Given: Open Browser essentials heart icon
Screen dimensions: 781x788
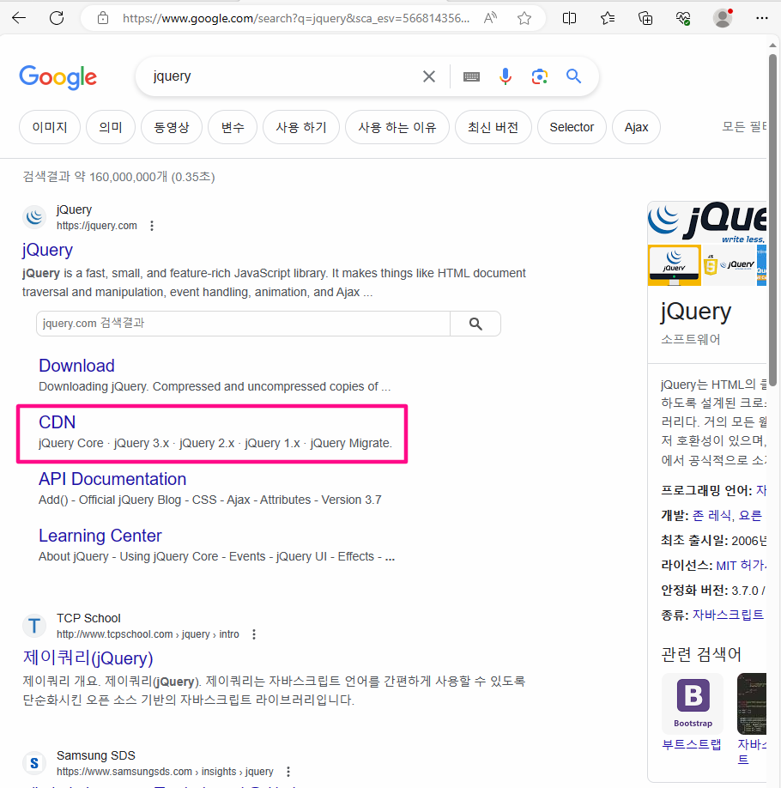Looking at the screenshot, I should 683,19.
